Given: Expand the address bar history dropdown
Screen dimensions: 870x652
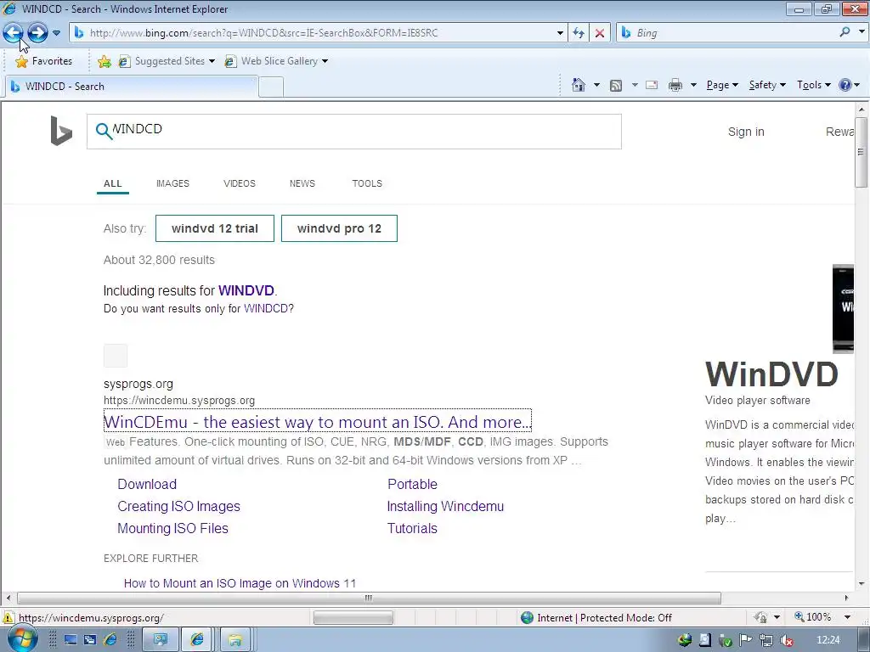Looking at the screenshot, I should tap(560, 33).
